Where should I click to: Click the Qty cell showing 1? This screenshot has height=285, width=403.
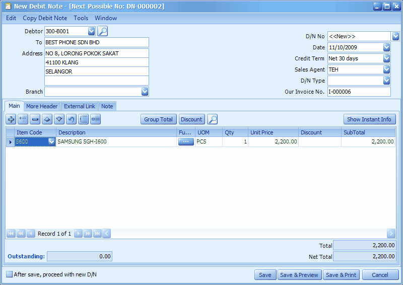coord(235,141)
